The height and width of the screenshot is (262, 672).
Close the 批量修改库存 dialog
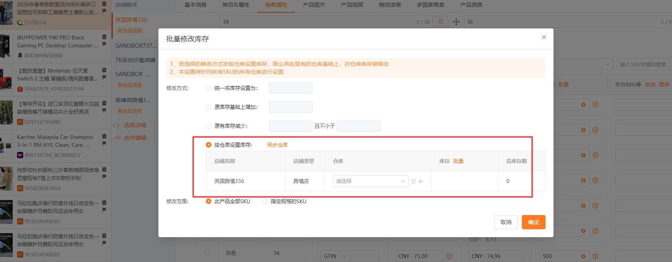[x=544, y=37]
